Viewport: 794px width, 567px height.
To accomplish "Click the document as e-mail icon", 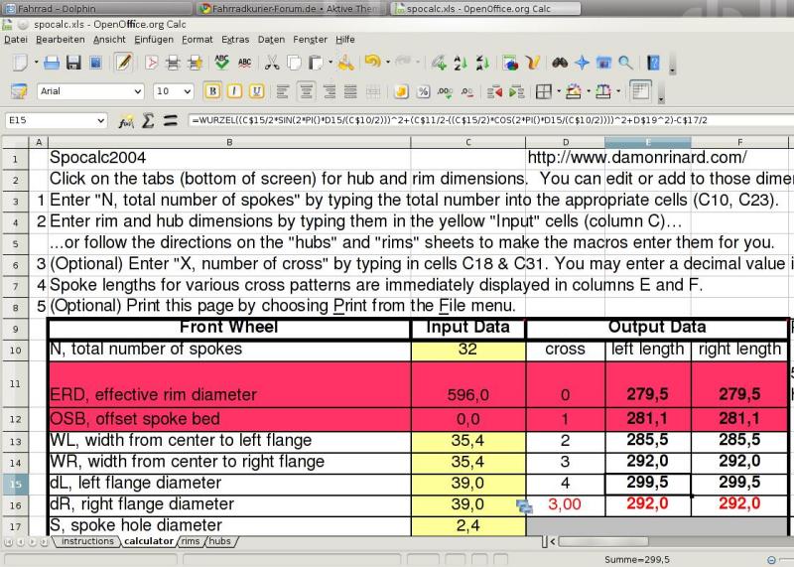I will [x=95, y=63].
